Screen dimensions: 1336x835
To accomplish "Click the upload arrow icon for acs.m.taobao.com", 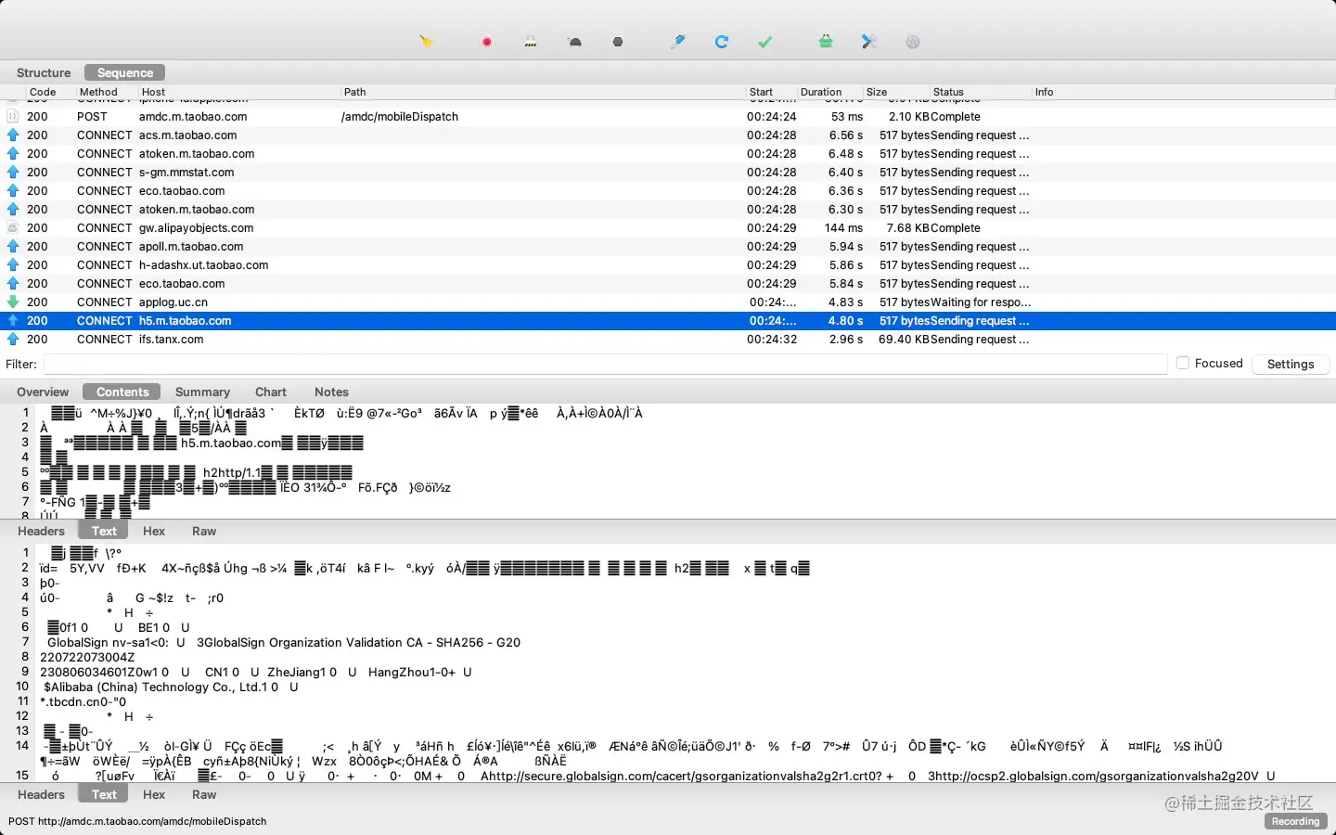I will (x=13, y=135).
